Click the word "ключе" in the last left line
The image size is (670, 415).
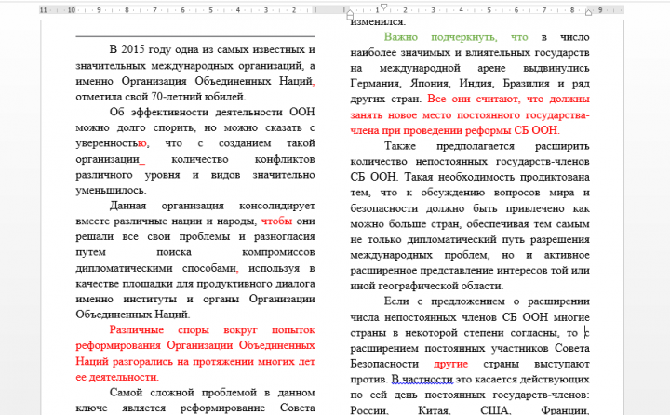coord(91,408)
